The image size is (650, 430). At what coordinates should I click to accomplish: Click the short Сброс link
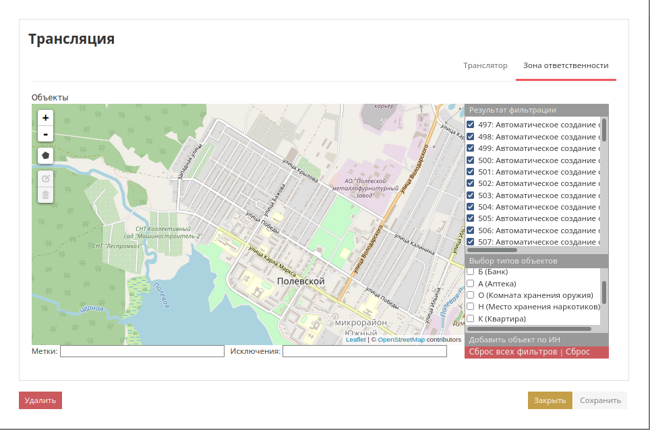[577, 352]
